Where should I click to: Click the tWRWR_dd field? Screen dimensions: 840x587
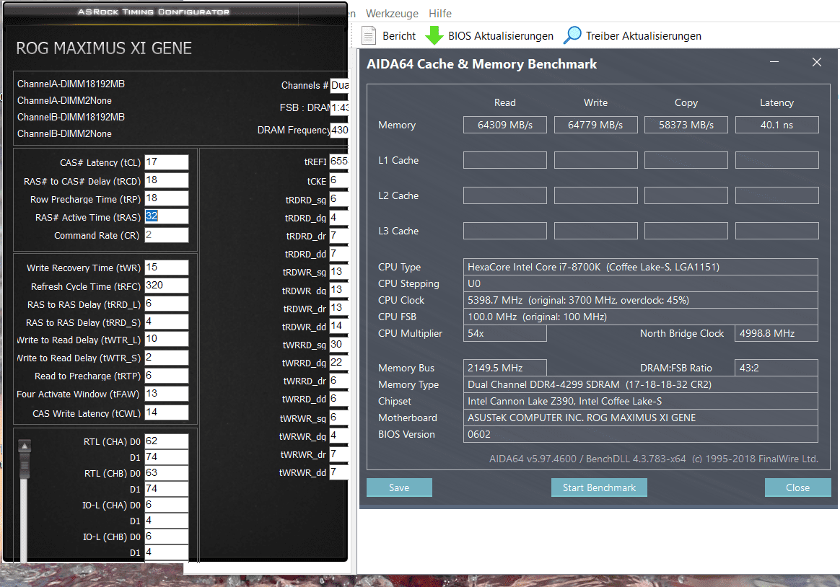[338, 472]
